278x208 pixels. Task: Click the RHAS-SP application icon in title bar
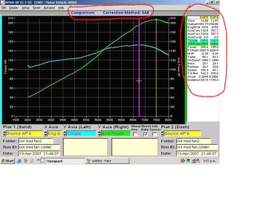3,2
